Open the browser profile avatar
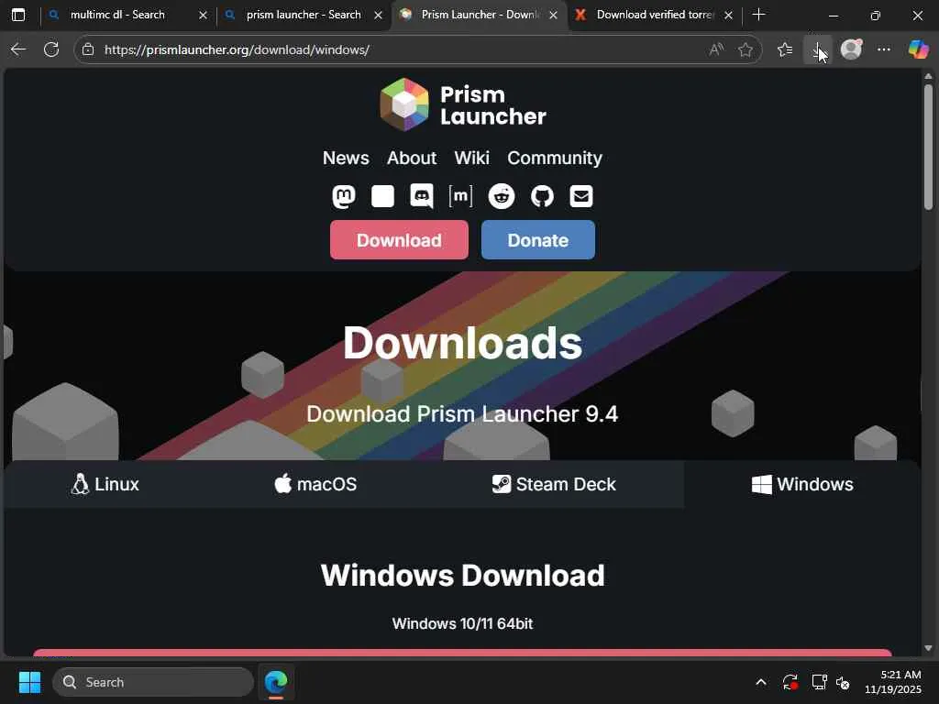Screen dimensions: 939x704 click(x=851, y=49)
